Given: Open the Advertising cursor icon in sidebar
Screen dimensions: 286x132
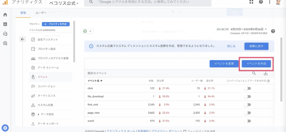Looking at the screenshot, I should click(x=5, y=43).
